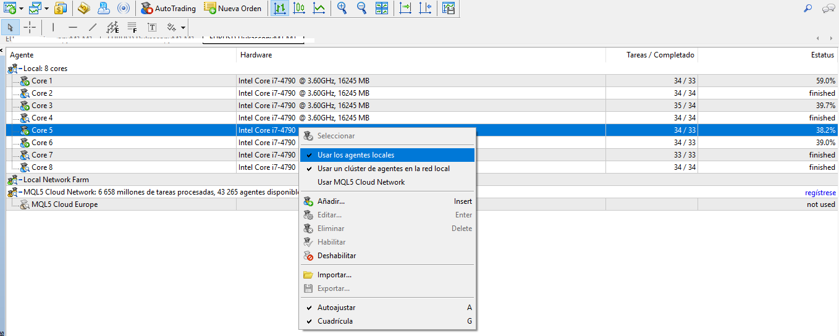Click the 'Hardware' column header

coord(256,55)
